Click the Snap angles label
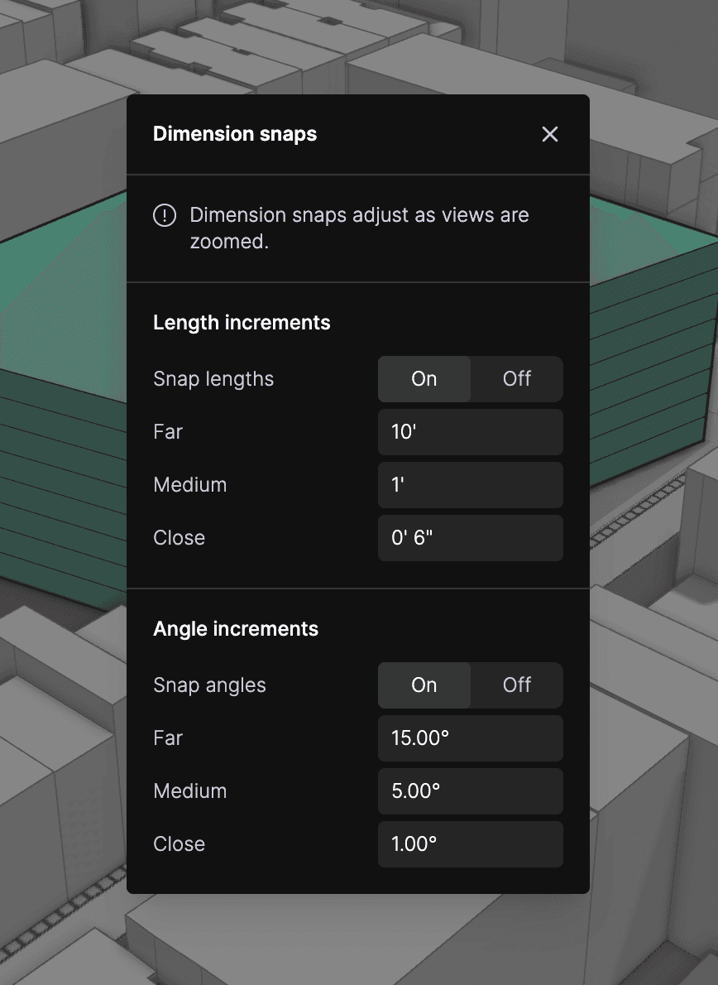Screen dimensions: 718x985 click(209, 685)
